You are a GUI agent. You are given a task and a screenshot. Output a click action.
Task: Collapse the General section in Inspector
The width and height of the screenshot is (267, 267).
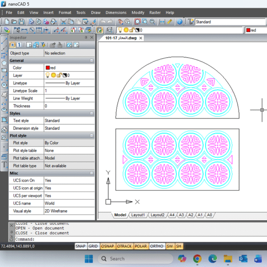point(92,60)
